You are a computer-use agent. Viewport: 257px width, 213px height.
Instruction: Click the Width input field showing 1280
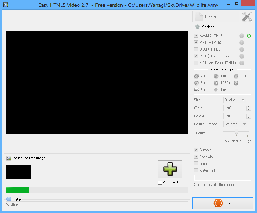click(235, 108)
